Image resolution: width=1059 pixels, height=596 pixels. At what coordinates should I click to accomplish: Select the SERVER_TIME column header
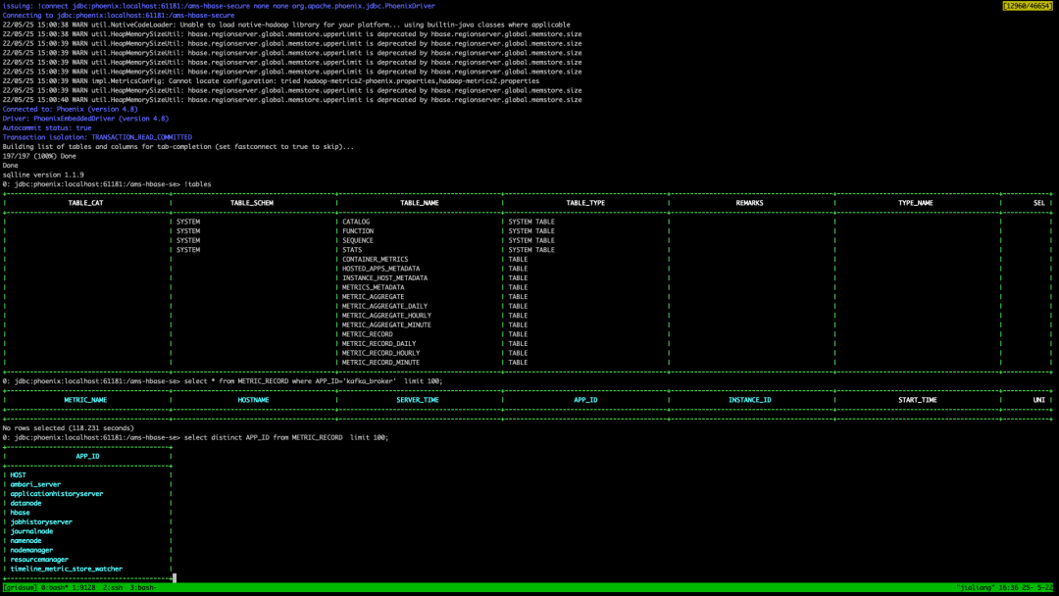point(418,400)
